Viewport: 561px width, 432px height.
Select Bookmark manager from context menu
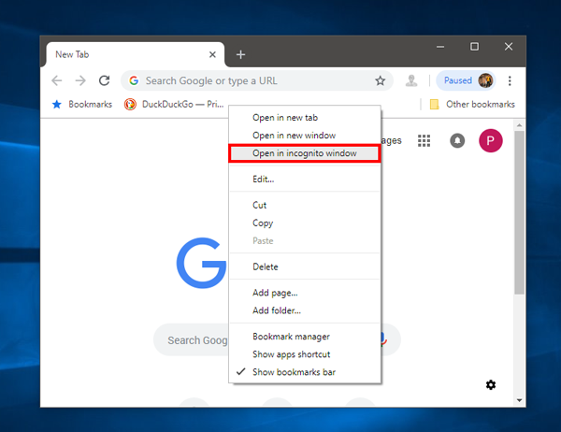pyautogui.click(x=291, y=337)
